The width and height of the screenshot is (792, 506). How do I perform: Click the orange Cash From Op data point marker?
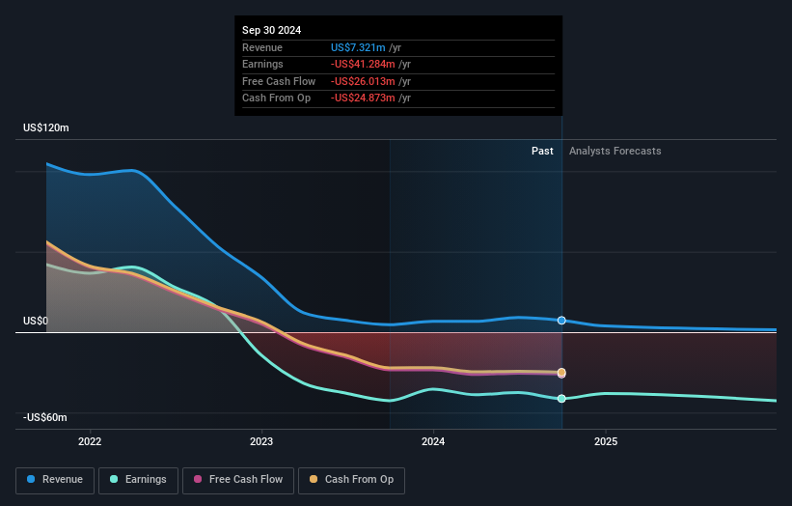[x=561, y=373]
